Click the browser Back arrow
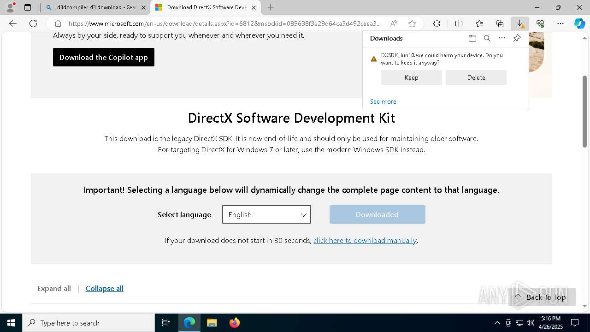Image resolution: width=590 pixels, height=332 pixels. click(x=13, y=24)
